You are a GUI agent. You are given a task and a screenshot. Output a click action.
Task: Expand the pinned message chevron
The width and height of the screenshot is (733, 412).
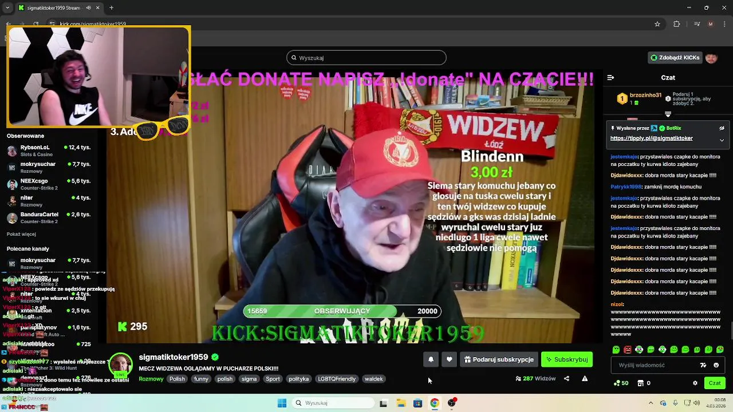[722, 140]
